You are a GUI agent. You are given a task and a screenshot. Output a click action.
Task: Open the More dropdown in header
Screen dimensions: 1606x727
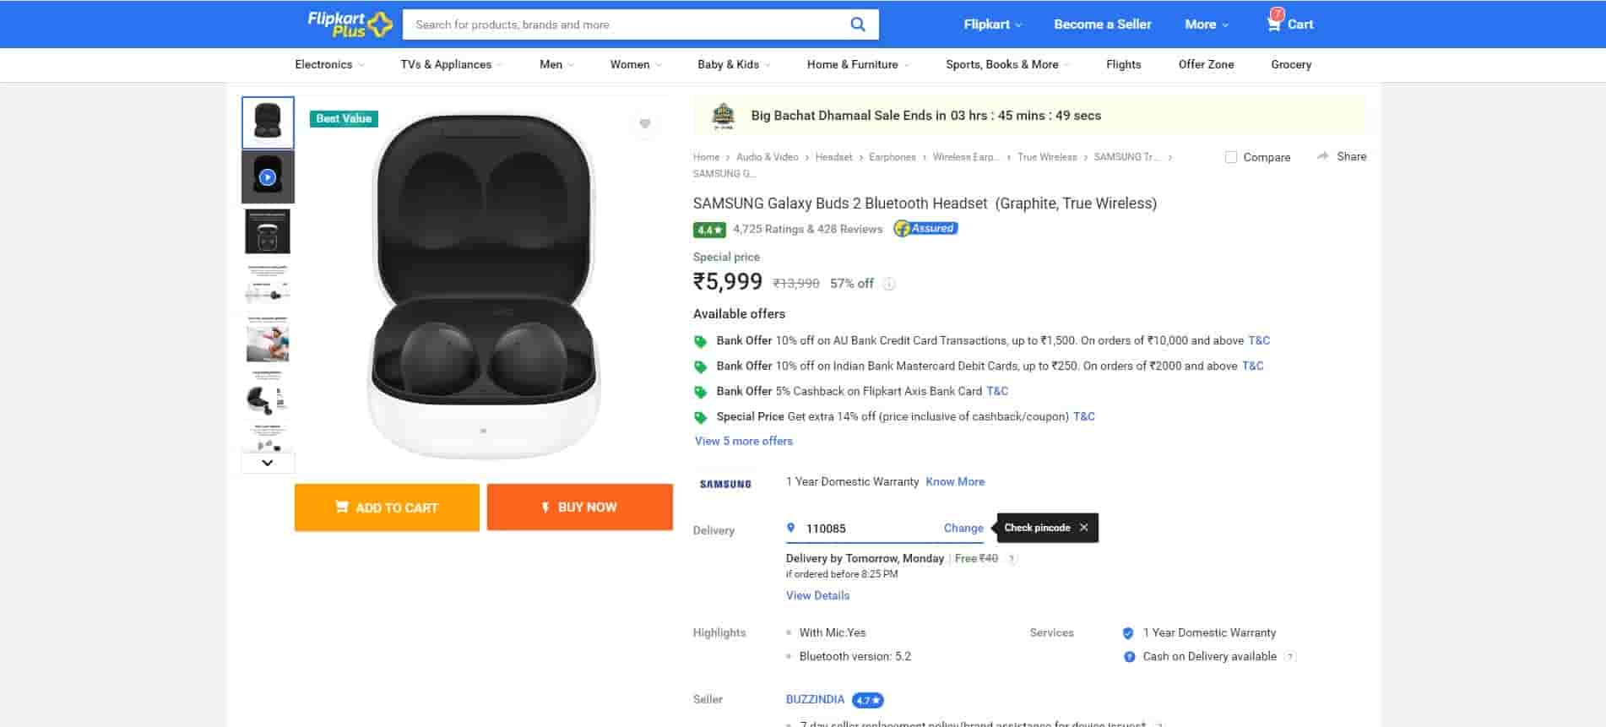click(x=1206, y=24)
